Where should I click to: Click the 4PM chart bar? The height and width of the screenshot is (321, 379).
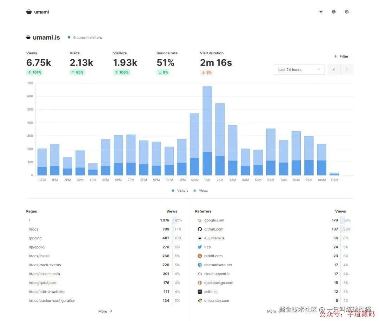pos(93,169)
